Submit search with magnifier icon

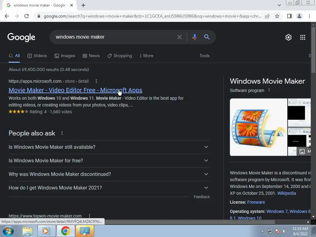pos(207,37)
